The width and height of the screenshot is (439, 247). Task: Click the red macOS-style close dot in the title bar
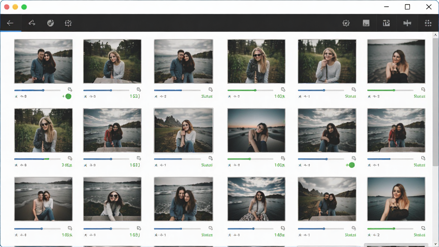(7, 7)
